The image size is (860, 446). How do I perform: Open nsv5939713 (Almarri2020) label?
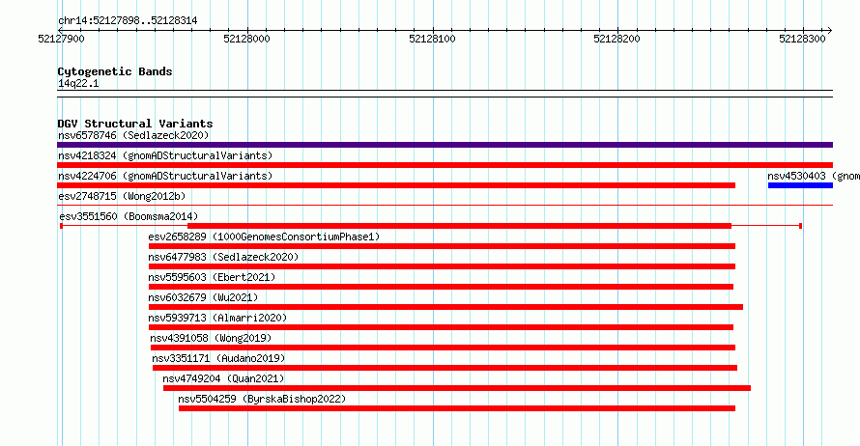click(217, 318)
